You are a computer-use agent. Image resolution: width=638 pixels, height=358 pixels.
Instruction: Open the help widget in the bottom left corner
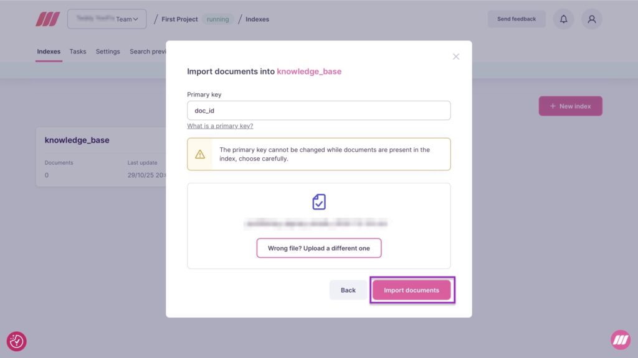tap(17, 342)
